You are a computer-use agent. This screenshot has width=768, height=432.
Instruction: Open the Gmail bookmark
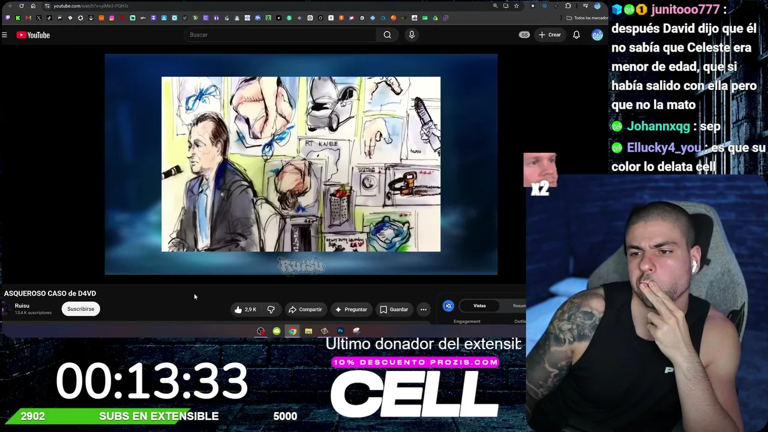[28, 18]
